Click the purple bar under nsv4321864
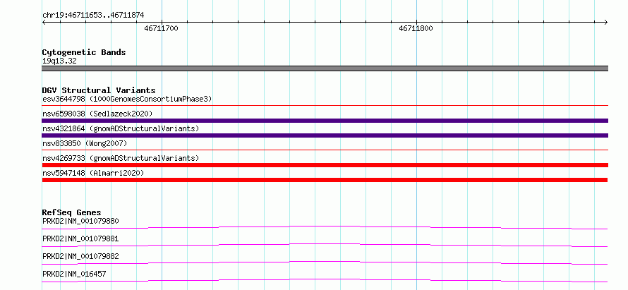 (325, 135)
